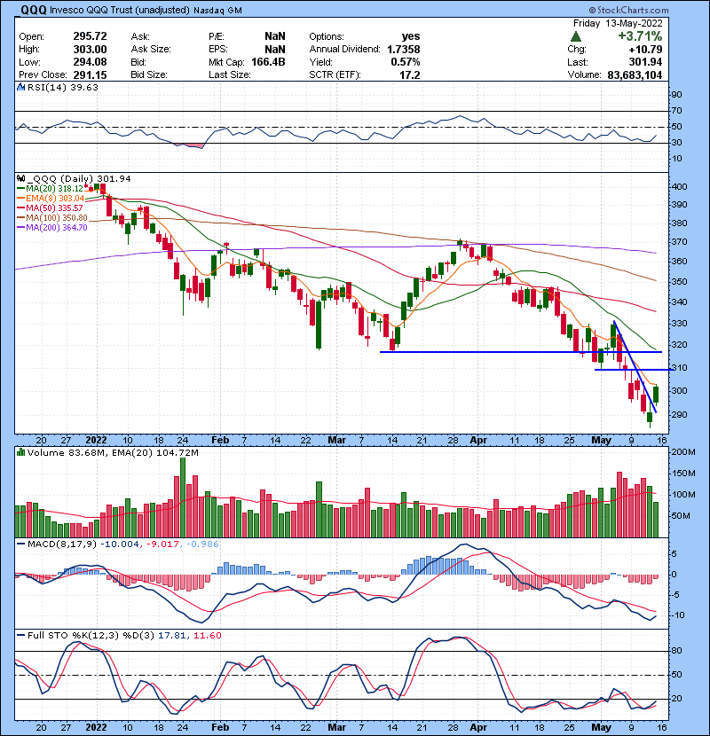Click the long blue support line at 317
Viewport: 710px width, 736px height.
[521, 351]
